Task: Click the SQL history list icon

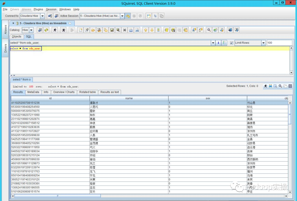Action: tap(224, 43)
